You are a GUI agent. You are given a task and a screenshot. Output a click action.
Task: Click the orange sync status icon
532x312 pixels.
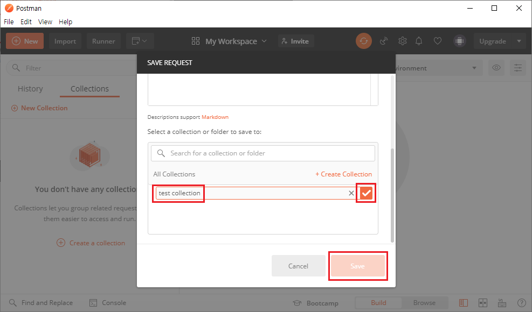point(364,41)
